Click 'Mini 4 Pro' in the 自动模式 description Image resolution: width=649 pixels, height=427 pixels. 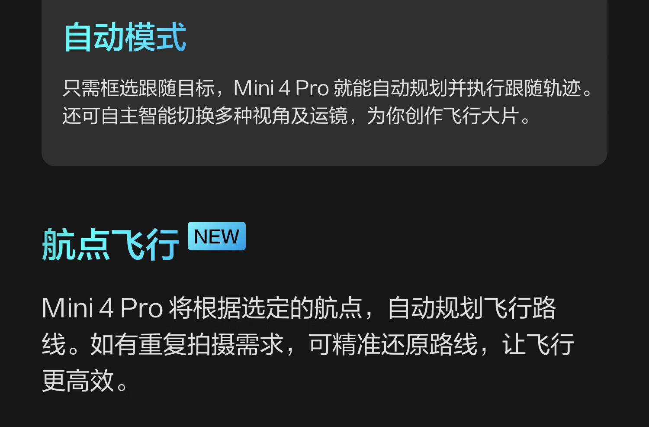tap(281, 88)
